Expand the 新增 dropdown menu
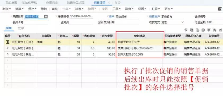The height and width of the screenshot is (96, 223). 7,9
